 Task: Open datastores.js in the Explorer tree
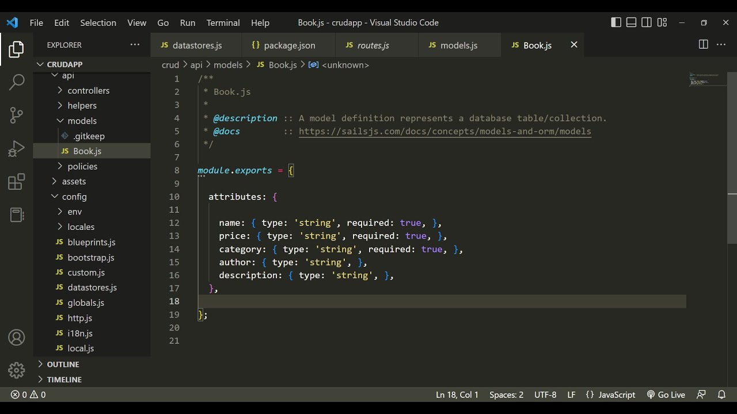(x=92, y=287)
